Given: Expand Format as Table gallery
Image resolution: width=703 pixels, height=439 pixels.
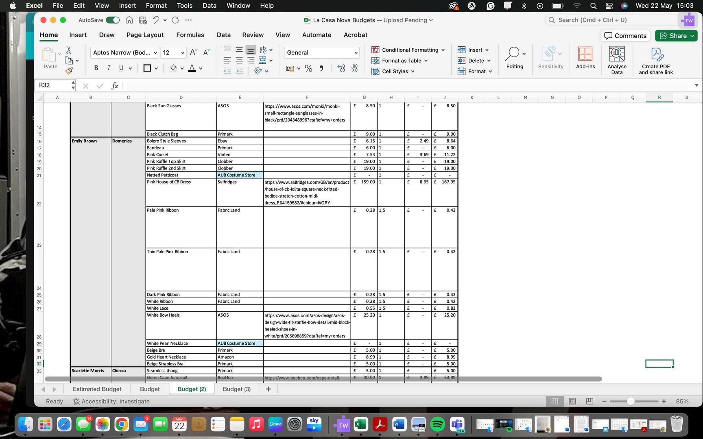Looking at the screenshot, I should [x=400, y=61].
